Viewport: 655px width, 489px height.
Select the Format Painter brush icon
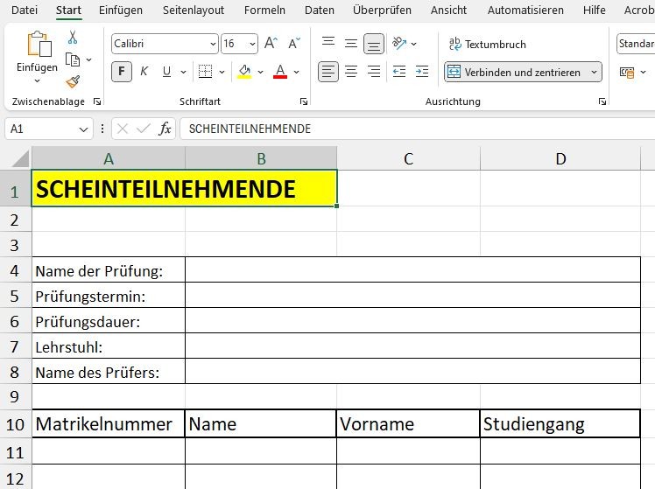click(73, 81)
